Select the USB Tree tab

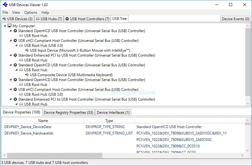(x=119, y=19)
